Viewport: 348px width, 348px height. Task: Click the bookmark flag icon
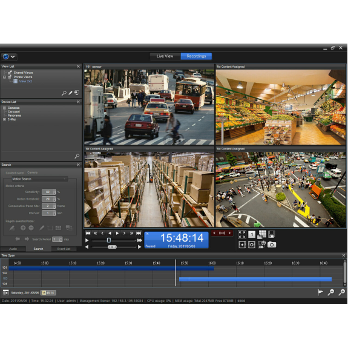pyautogui.click(x=320, y=292)
